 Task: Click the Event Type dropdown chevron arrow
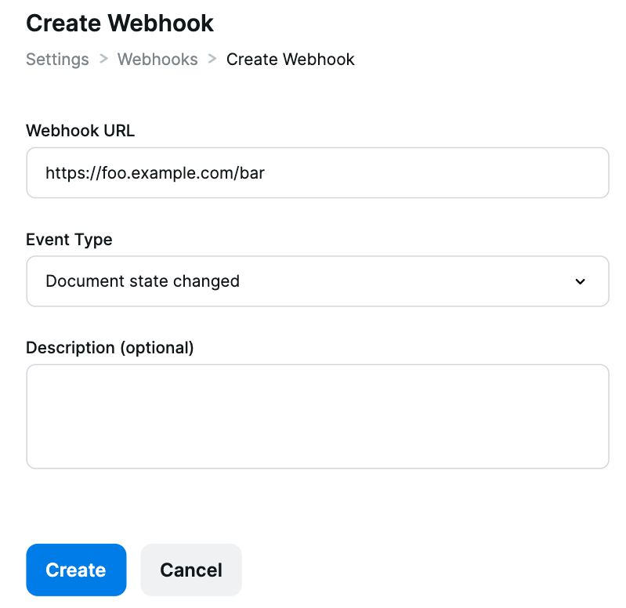tap(580, 281)
